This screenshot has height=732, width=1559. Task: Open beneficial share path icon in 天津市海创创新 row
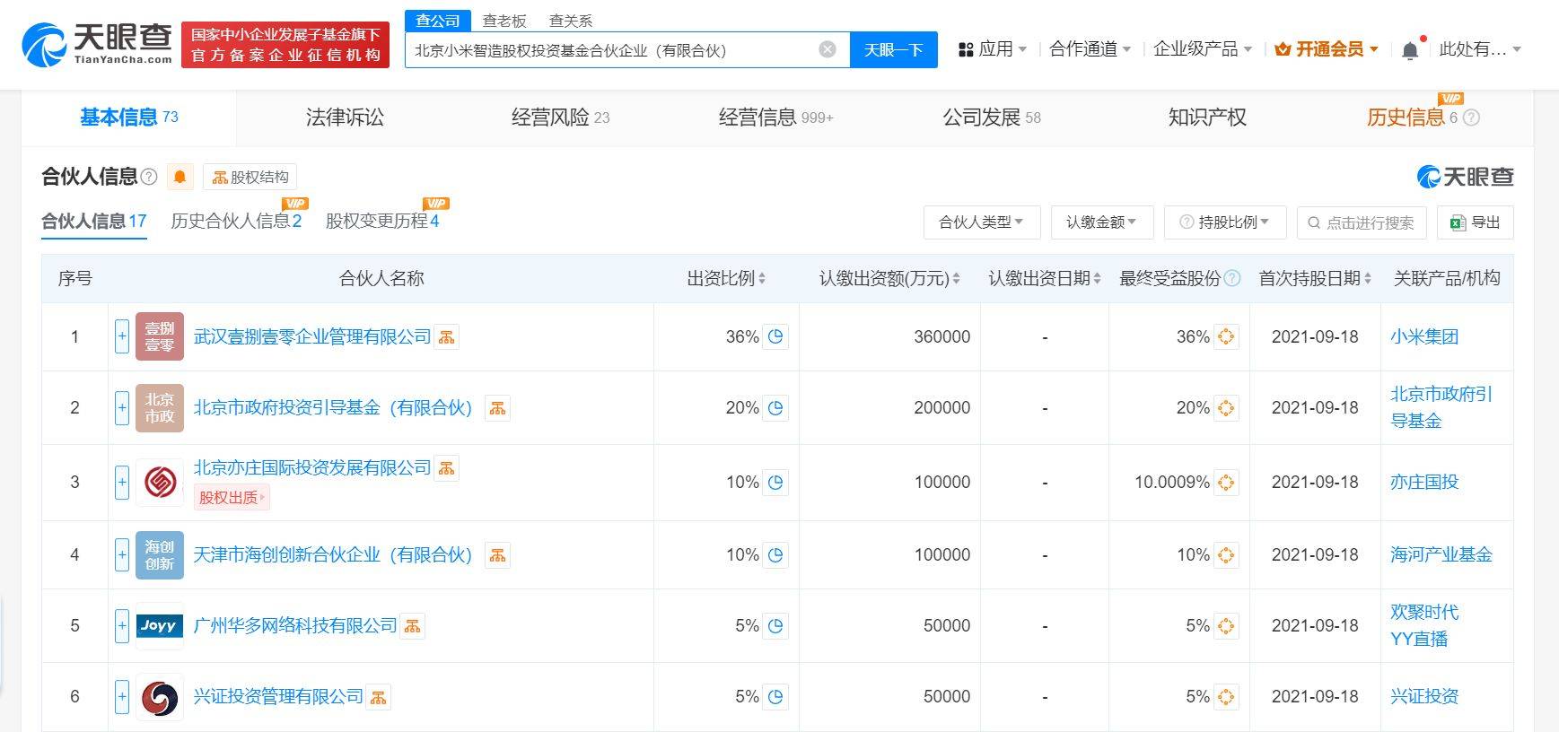pyautogui.click(x=1226, y=554)
